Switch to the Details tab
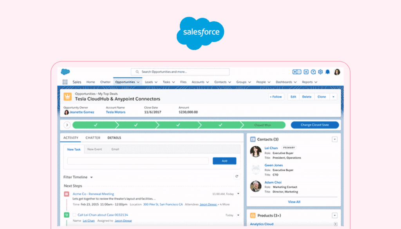This screenshot has height=229, width=401. (114, 138)
